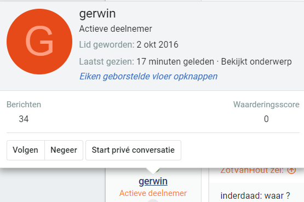Open the 34 messages count
Screen dimensions: 304x202
tap(24, 119)
